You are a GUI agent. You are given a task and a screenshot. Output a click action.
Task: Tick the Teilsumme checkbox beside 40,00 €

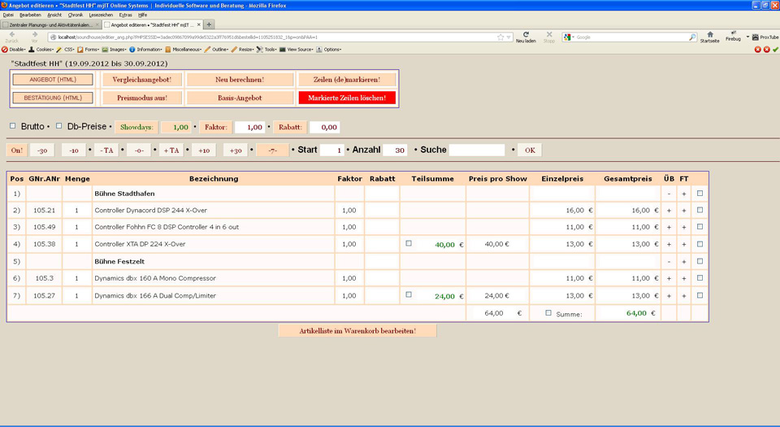click(x=409, y=243)
